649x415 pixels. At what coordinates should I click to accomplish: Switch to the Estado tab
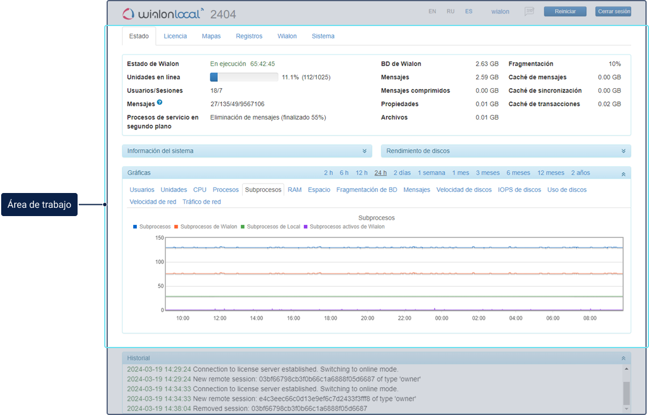(x=139, y=36)
